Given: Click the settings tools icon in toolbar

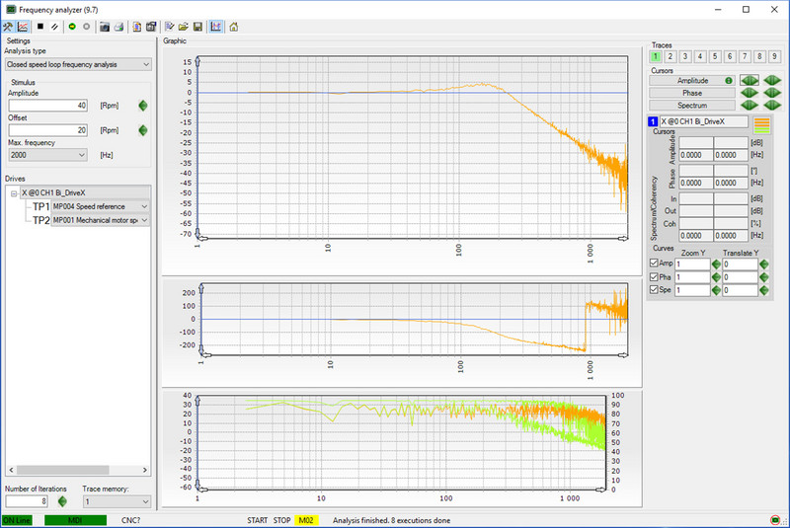Looking at the screenshot, I should click(x=9, y=27).
